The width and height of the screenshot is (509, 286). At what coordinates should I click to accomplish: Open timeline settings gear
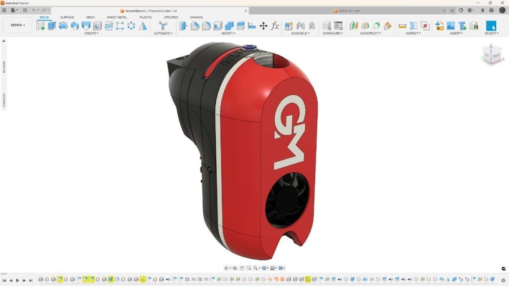coord(503,280)
